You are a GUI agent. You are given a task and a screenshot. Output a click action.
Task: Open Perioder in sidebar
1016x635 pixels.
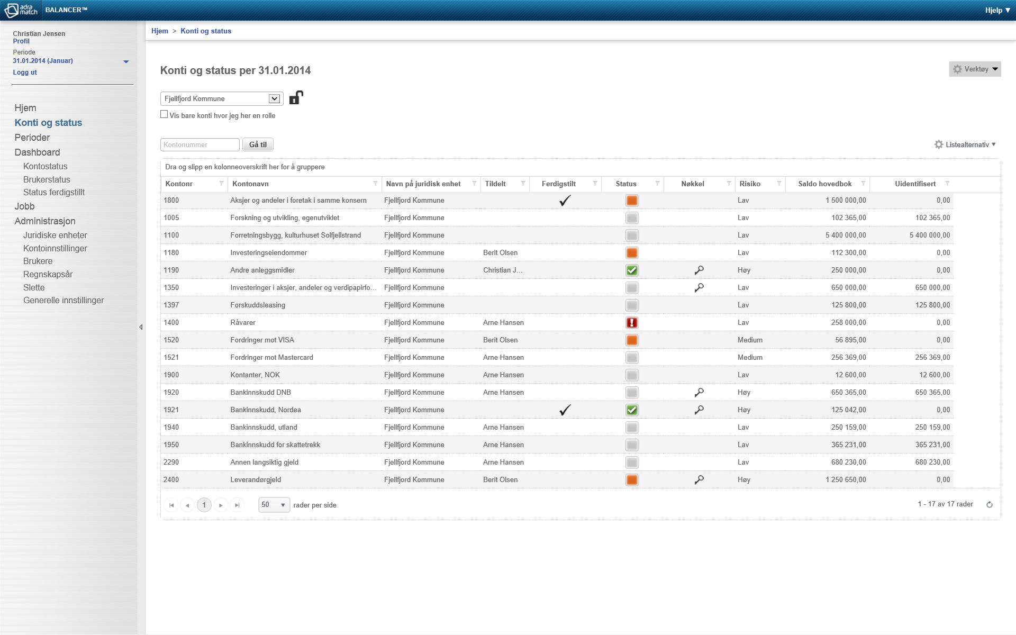(x=32, y=138)
